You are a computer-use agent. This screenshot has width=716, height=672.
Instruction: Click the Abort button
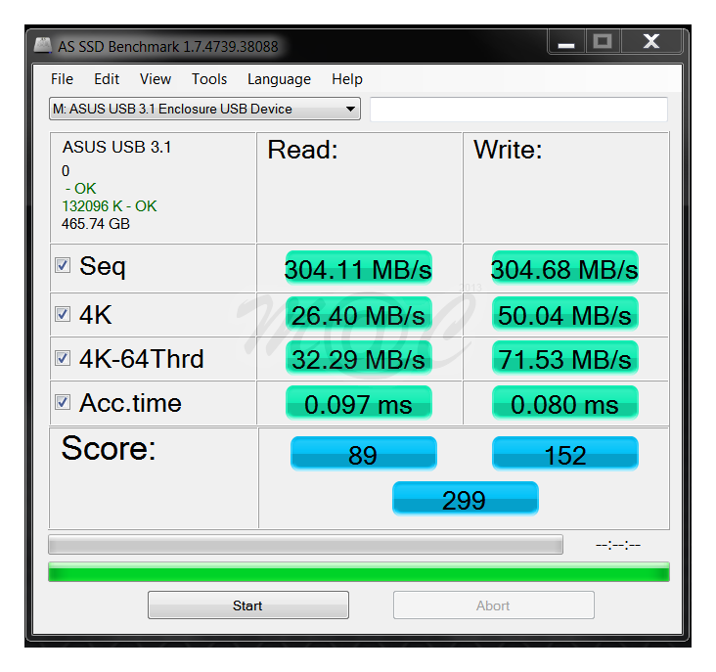pos(494,605)
